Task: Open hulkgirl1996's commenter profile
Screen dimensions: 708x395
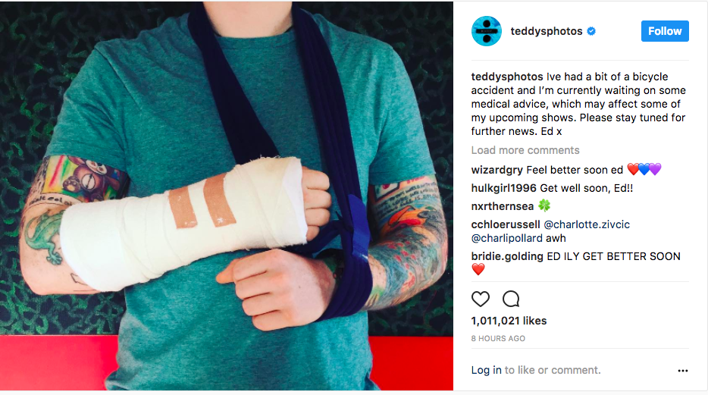Action: pyautogui.click(x=503, y=188)
